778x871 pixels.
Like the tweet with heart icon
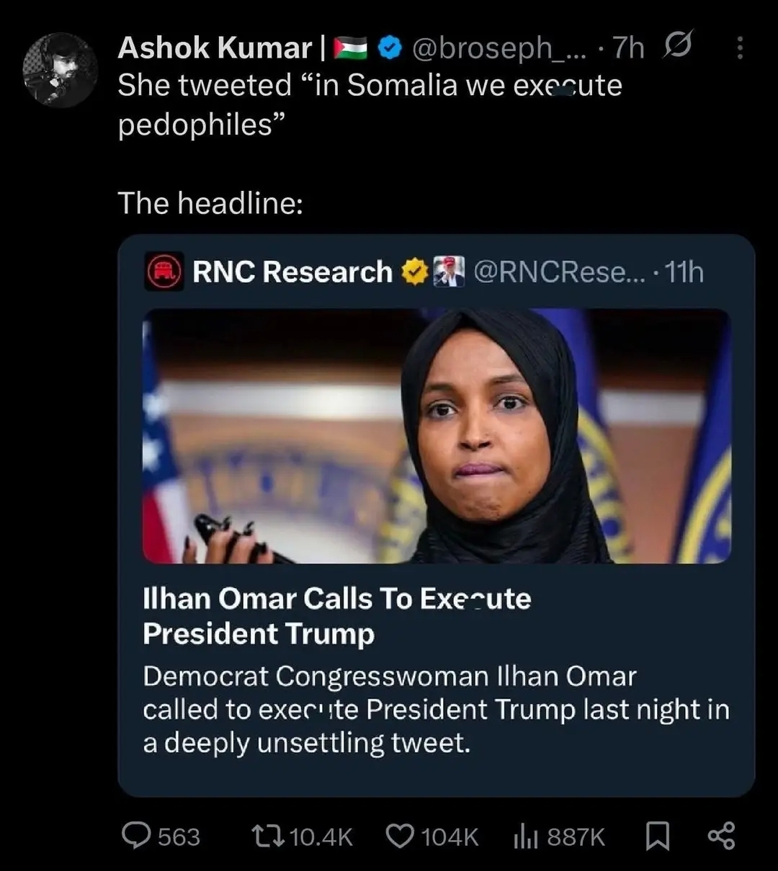pyautogui.click(x=400, y=836)
